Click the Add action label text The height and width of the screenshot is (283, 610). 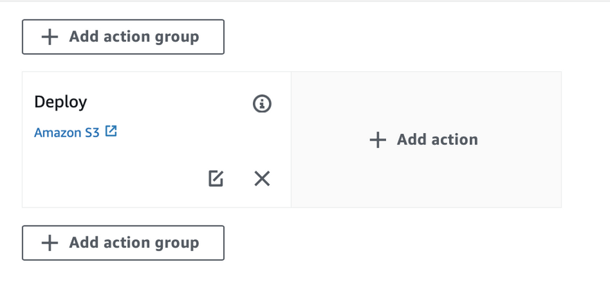tap(437, 139)
